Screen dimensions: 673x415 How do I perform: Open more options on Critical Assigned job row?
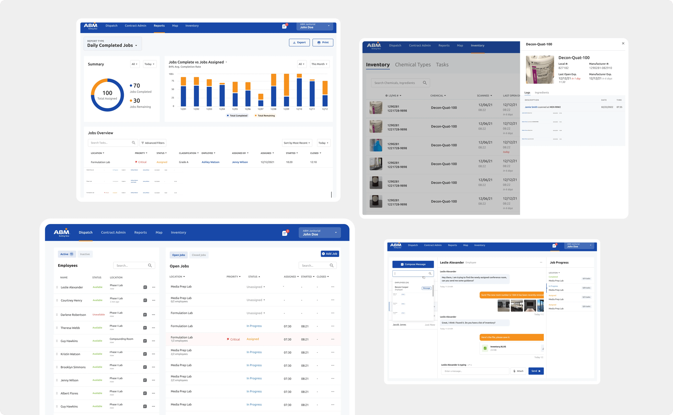(x=332, y=339)
